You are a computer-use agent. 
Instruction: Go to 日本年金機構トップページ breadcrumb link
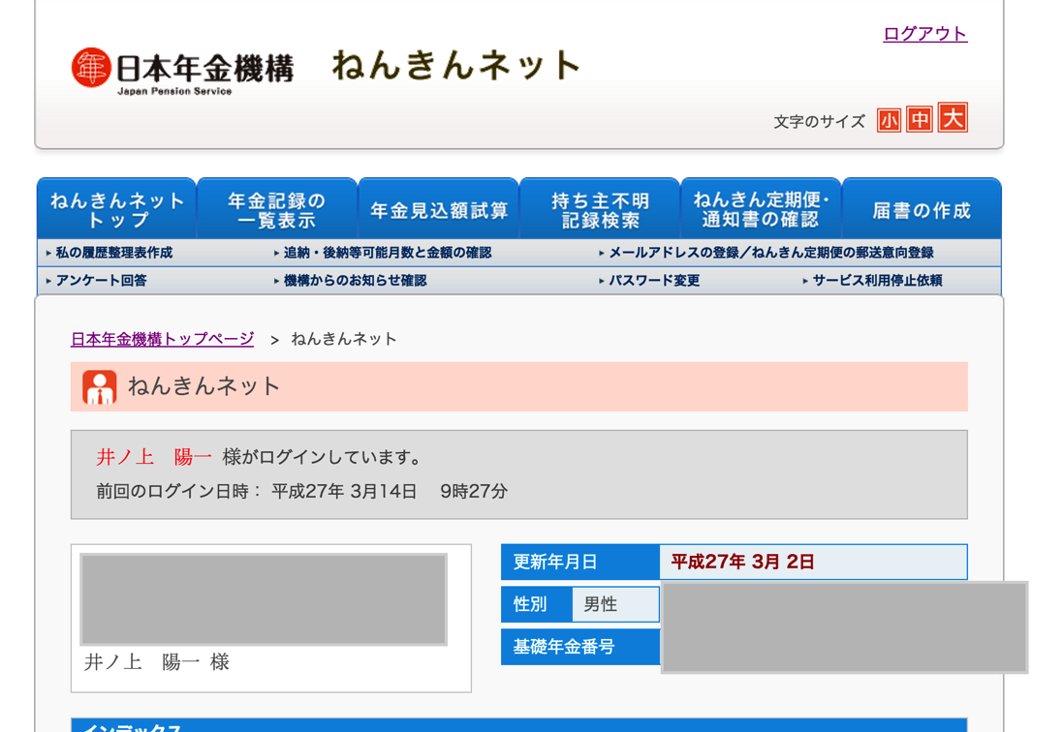(163, 339)
